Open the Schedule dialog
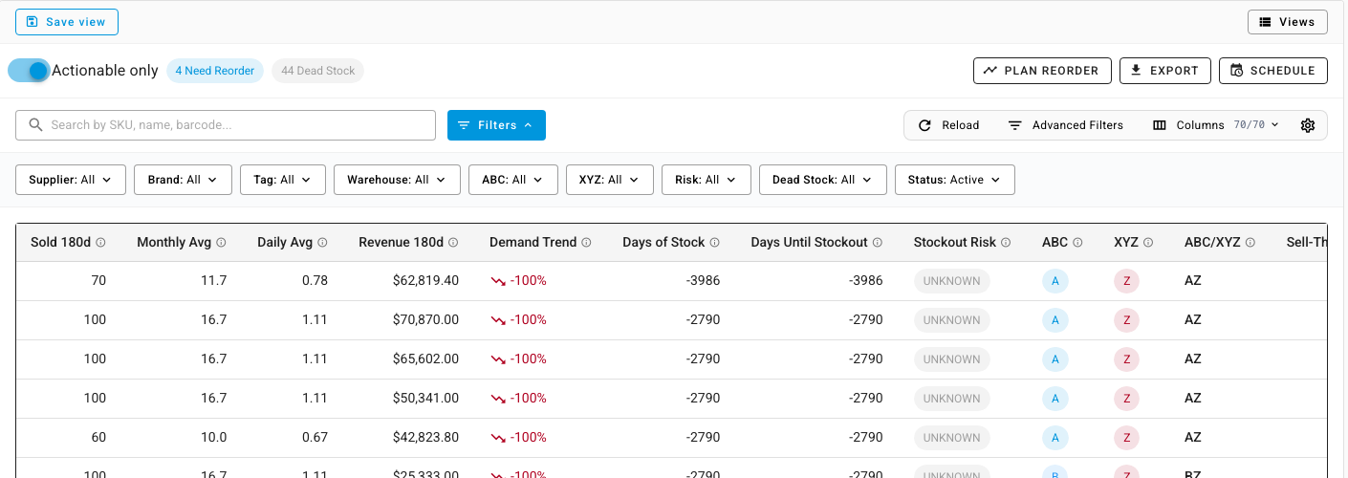 click(1273, 71)
